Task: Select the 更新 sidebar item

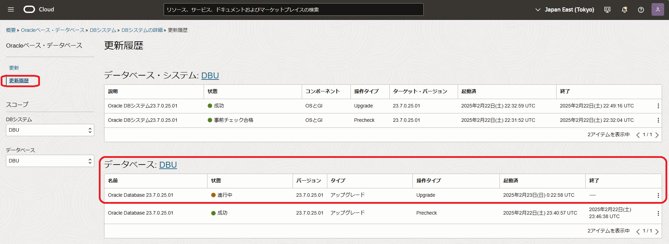Action: tap(14, 68)
